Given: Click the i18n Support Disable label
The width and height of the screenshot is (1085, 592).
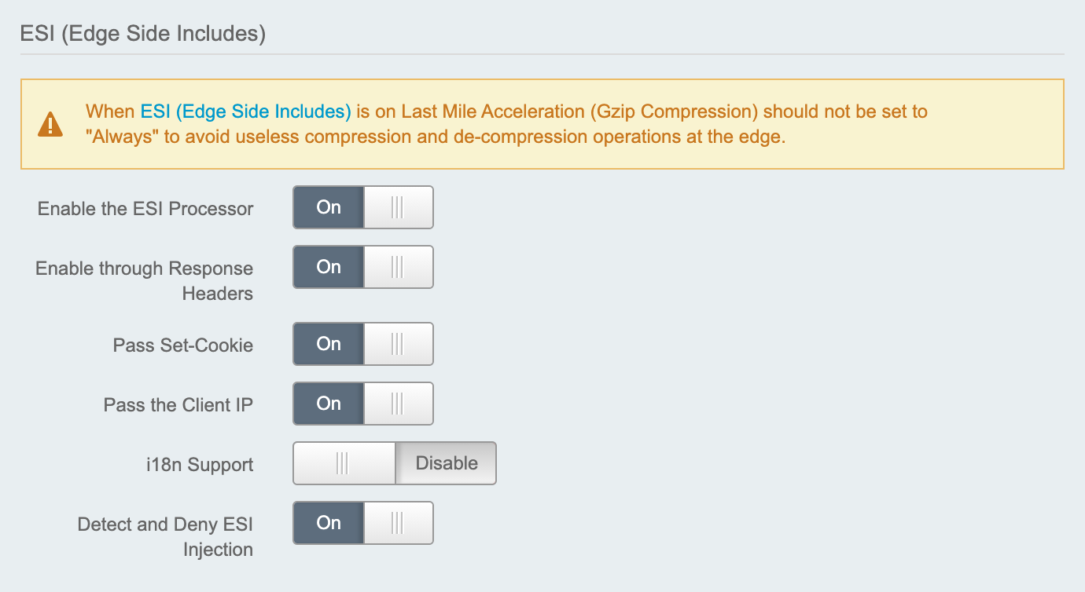Looking at the screenshot, I should [446, 463].
